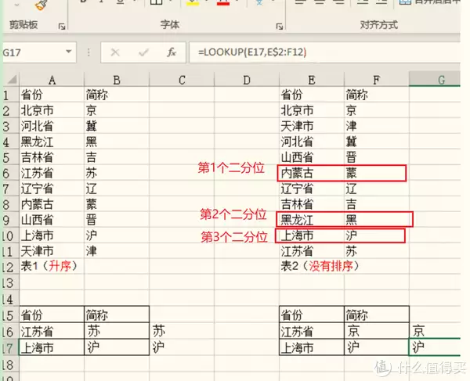Open the clipboard group dialog launcher
Viewport: 470px width, 381px height.
coord(62,27)
